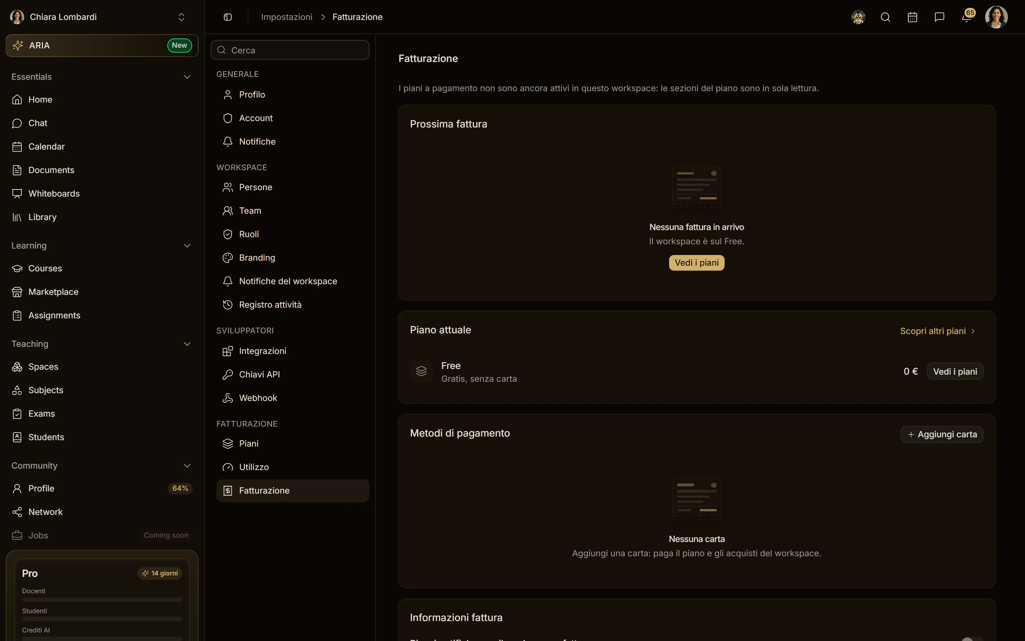Collapse the Learning section
Image resolution: width=1025 pixels, height=641 pixels.
tap(187, 245)
